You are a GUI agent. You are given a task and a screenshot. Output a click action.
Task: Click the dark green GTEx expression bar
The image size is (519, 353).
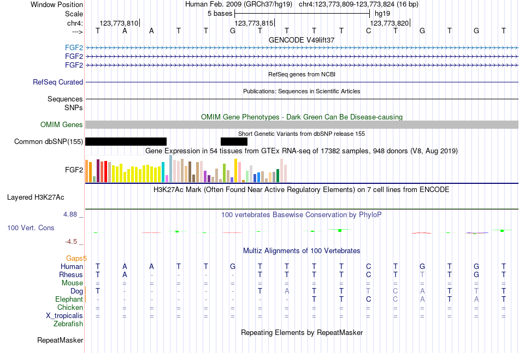pos(278,176)
